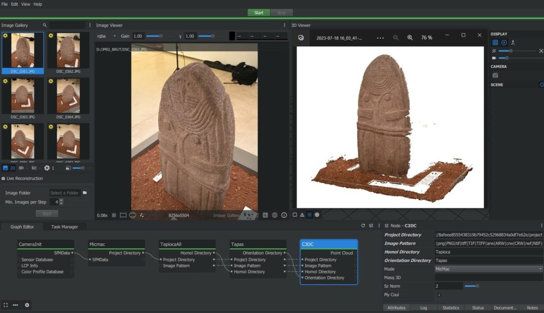Search images with the gallery magnifier icon
Screen dimensions: 544x313
[x=45, y=25]
